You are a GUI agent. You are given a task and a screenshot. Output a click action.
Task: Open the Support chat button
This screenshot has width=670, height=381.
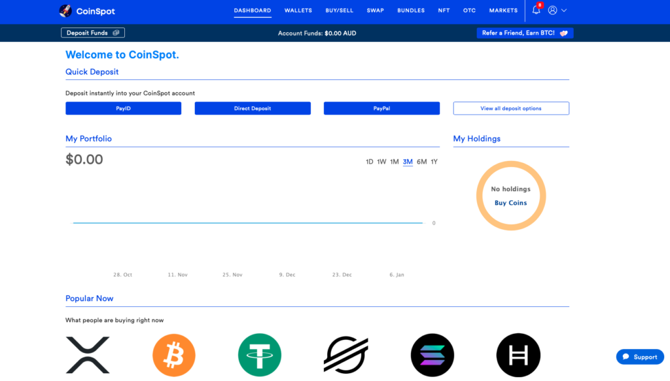(640, 357)
